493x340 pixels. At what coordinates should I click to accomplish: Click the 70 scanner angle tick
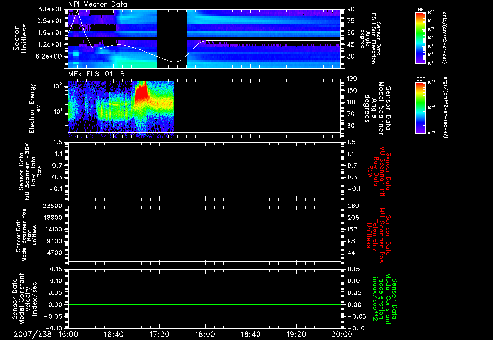tap(351, 114)
